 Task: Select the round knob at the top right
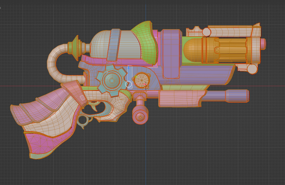click(x=206, y=32)
